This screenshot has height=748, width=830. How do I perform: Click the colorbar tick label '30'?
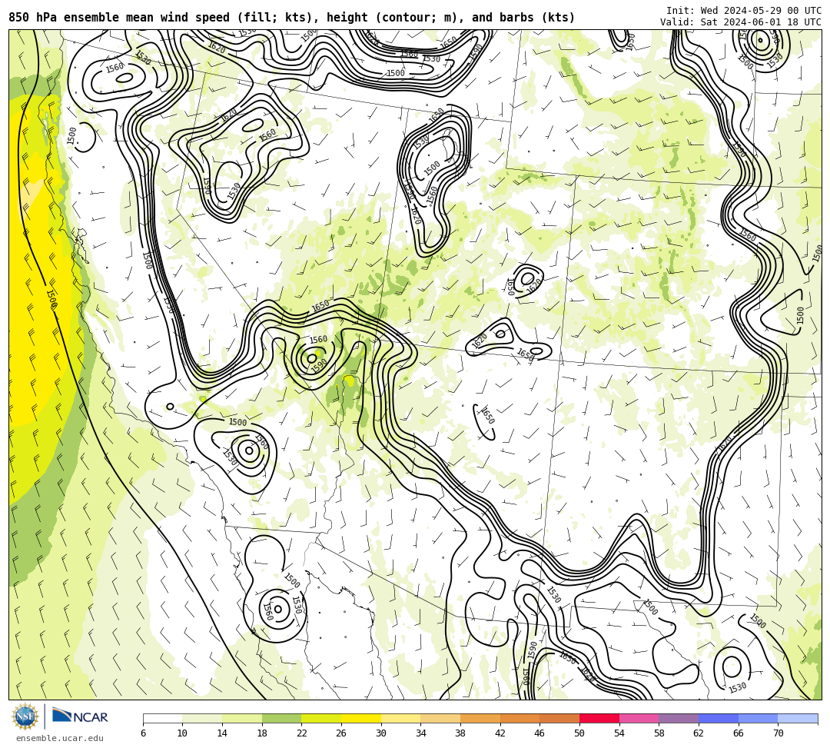coord(381,733)
